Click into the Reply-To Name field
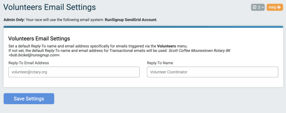 pyautogui.click(x=213, y=72)
